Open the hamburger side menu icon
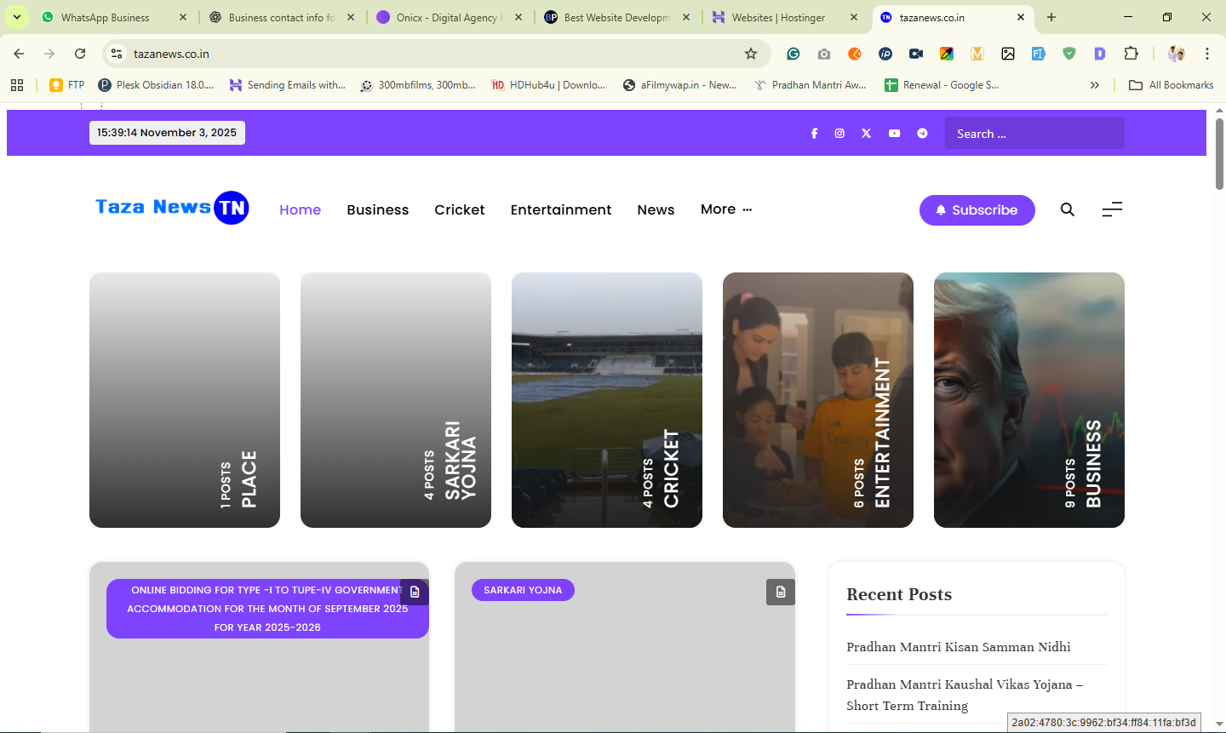This screenshot has height=733, width=1226. 1112,209
